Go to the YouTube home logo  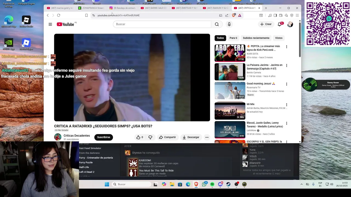(65, 24)
